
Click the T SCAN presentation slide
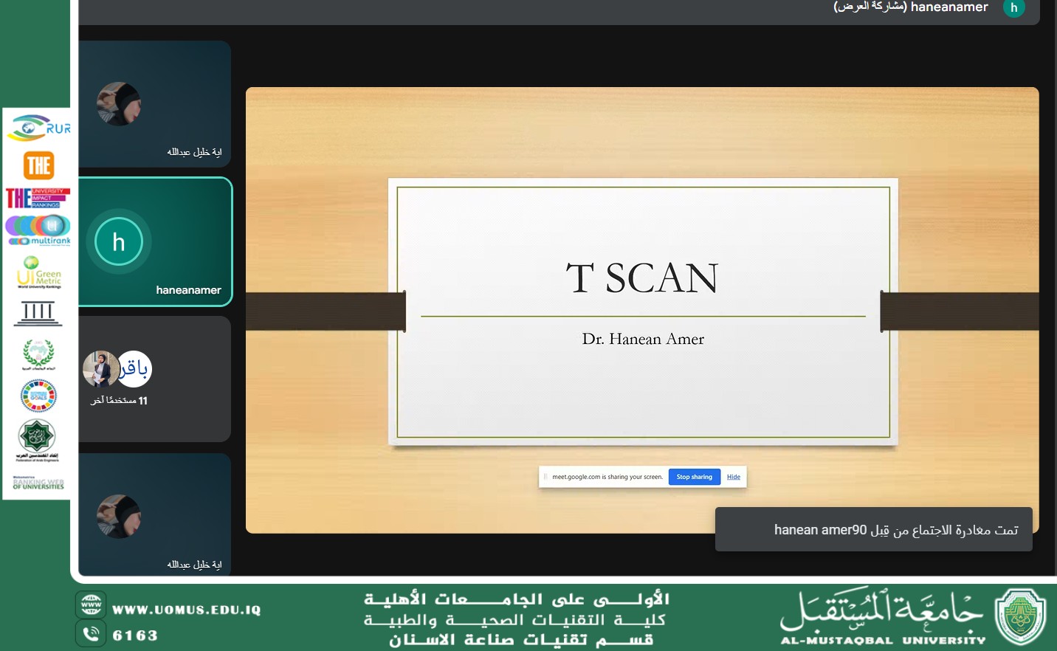[x=642, y=310]
